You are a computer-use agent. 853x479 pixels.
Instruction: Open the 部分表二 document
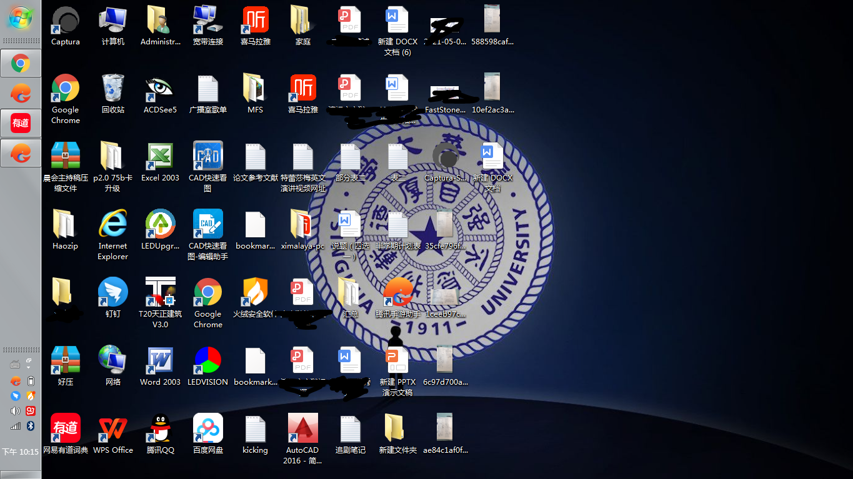[x=351, y=162]
